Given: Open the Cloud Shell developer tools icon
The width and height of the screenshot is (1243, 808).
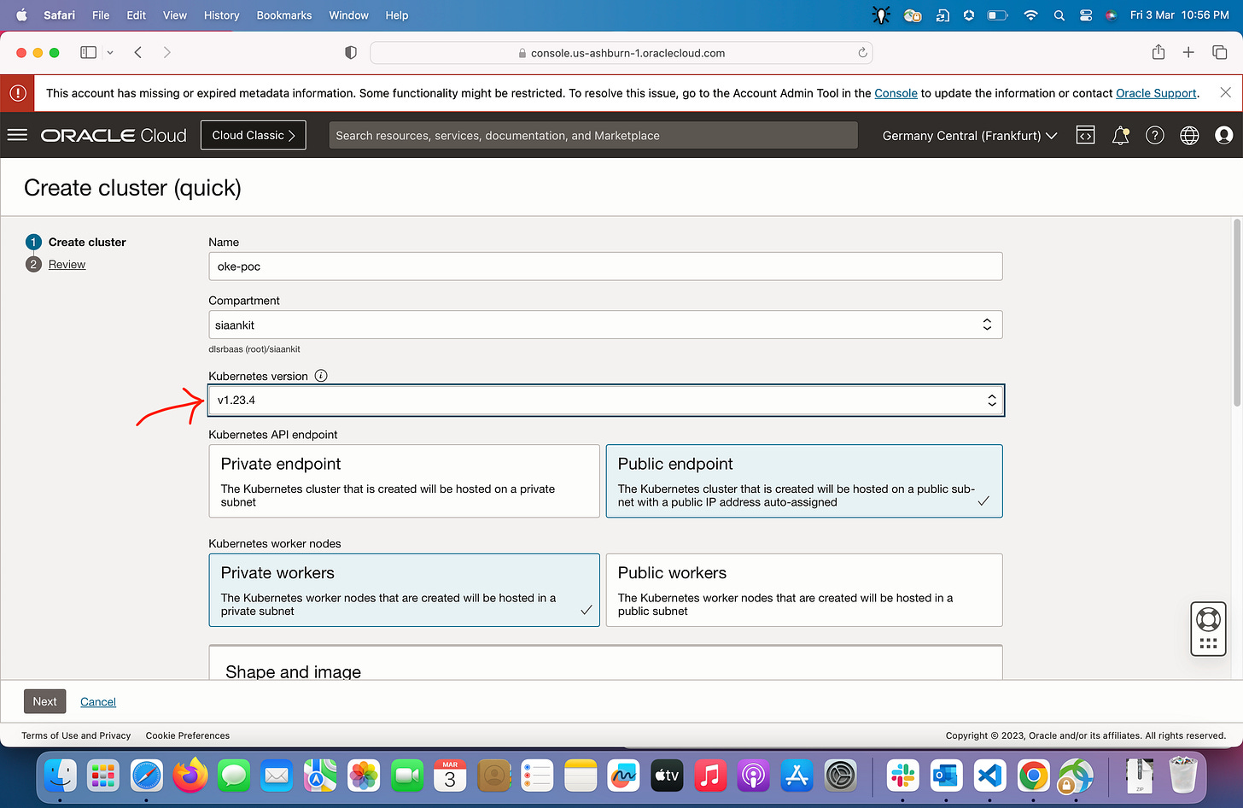Looking at the screenshot, I should 1085,135.
